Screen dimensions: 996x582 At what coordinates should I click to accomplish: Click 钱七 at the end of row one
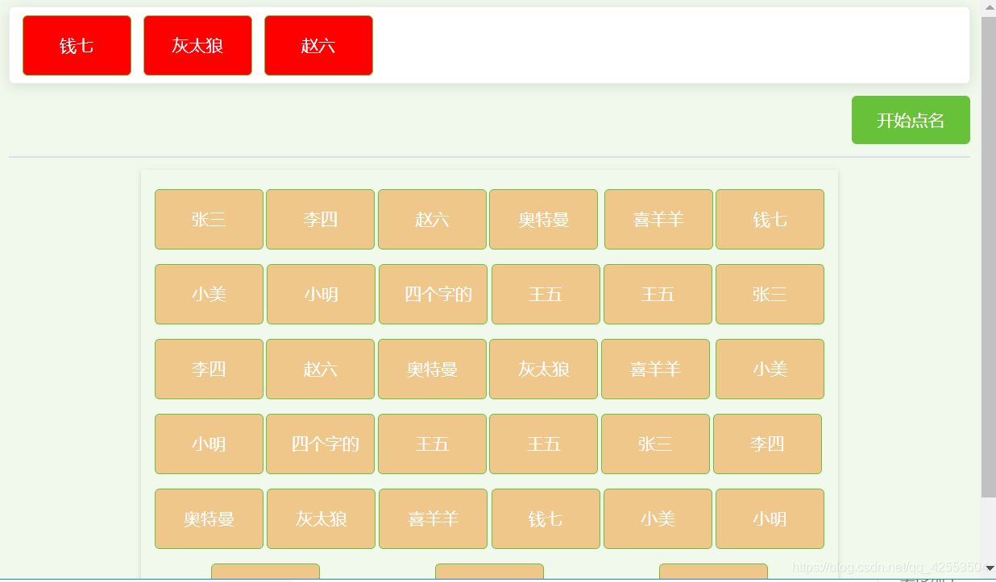tap(770, 219)
